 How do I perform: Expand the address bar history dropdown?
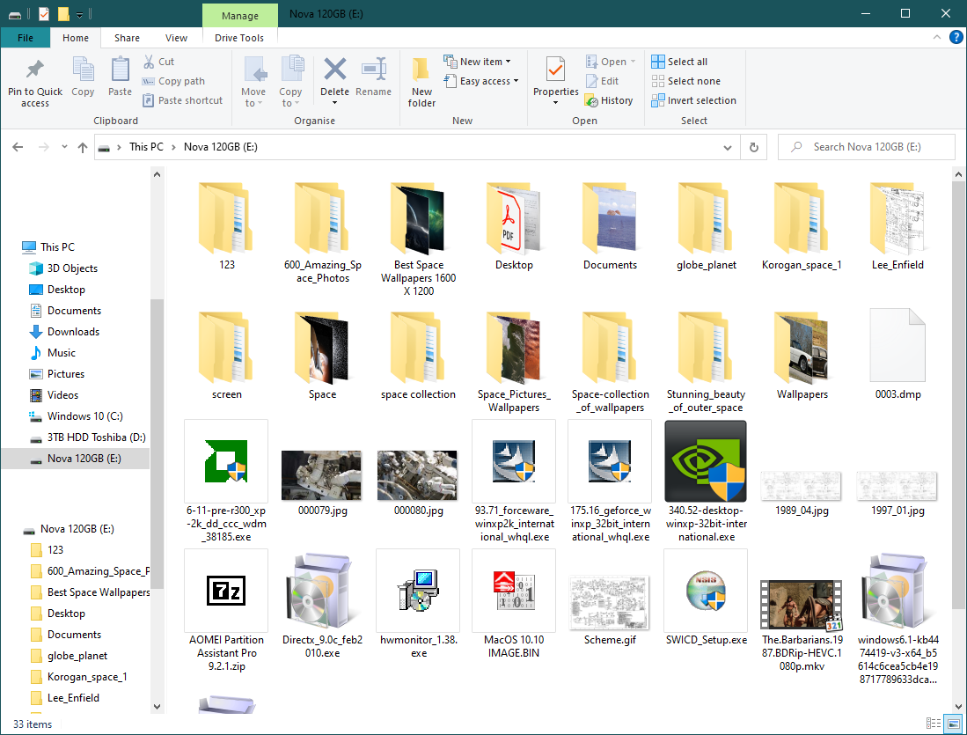click(729, 147)
